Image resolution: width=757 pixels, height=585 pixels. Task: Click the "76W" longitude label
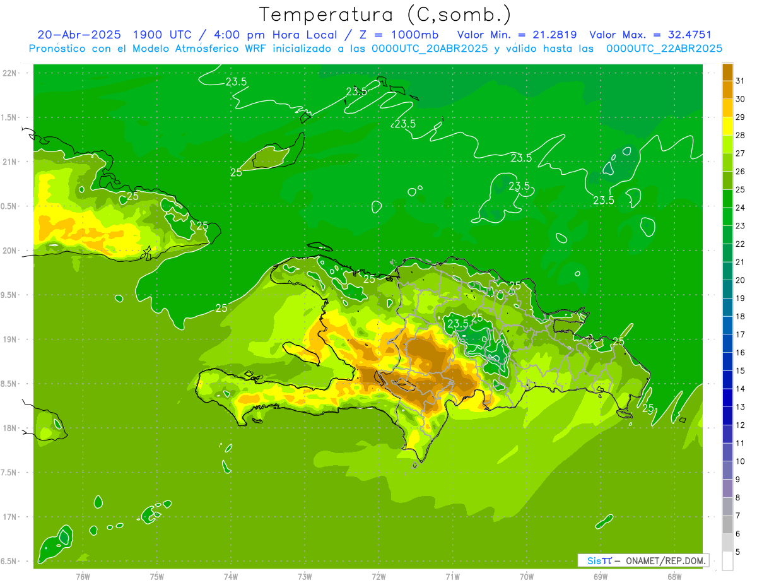[83, 577]
